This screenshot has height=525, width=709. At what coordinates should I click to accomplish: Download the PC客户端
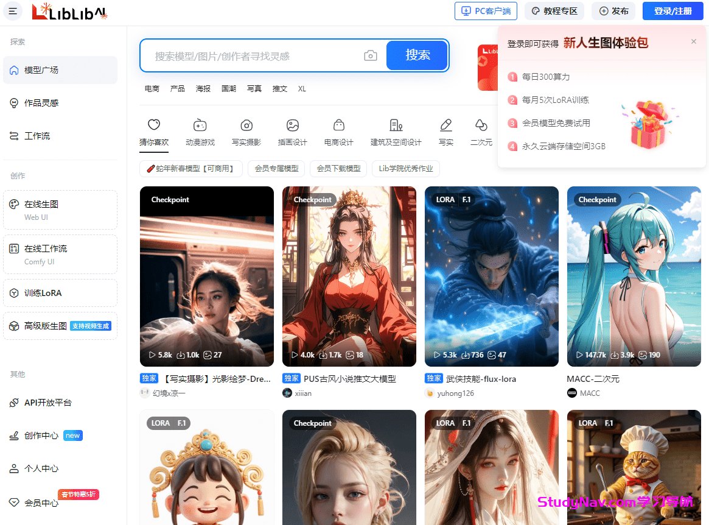[x=486, y=11]
